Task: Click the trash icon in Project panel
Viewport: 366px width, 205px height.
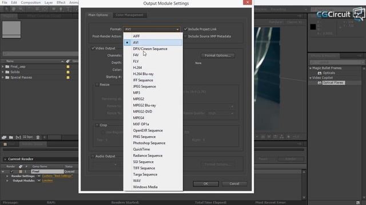Action: 38,137
